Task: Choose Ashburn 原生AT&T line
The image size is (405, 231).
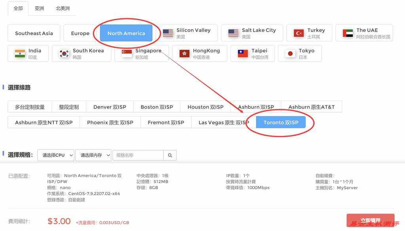Action: (312, 107)
